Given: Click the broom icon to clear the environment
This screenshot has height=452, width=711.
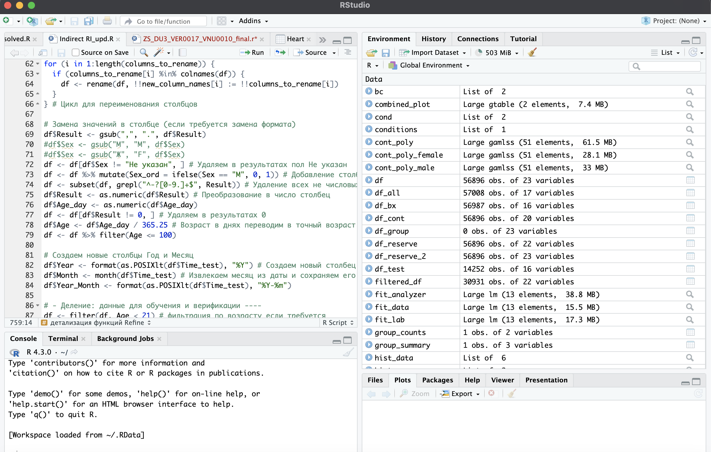Looking at the screenshot, I should pos(532,52).
